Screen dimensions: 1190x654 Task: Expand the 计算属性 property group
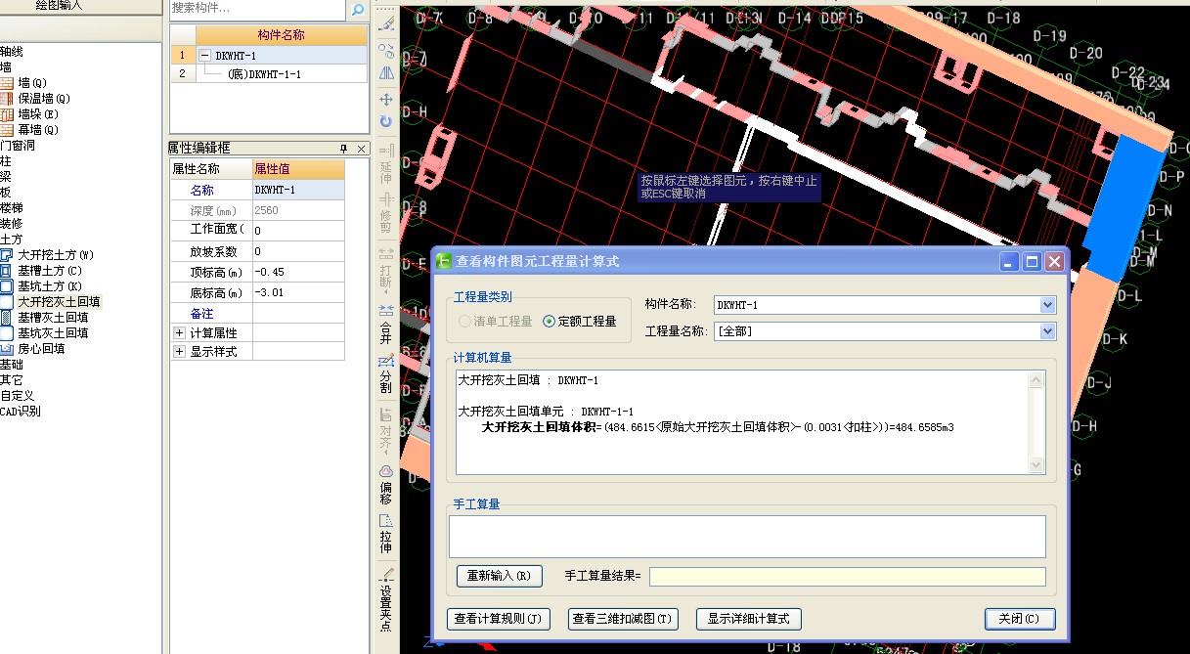point(179,333)
